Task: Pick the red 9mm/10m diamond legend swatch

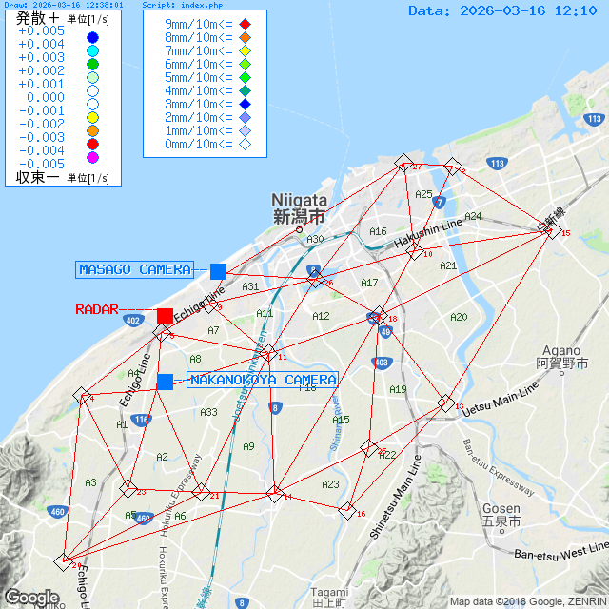Action: [x=245, y=24]
